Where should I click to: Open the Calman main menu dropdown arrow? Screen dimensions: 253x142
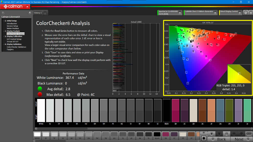click(x=27, y=7)
